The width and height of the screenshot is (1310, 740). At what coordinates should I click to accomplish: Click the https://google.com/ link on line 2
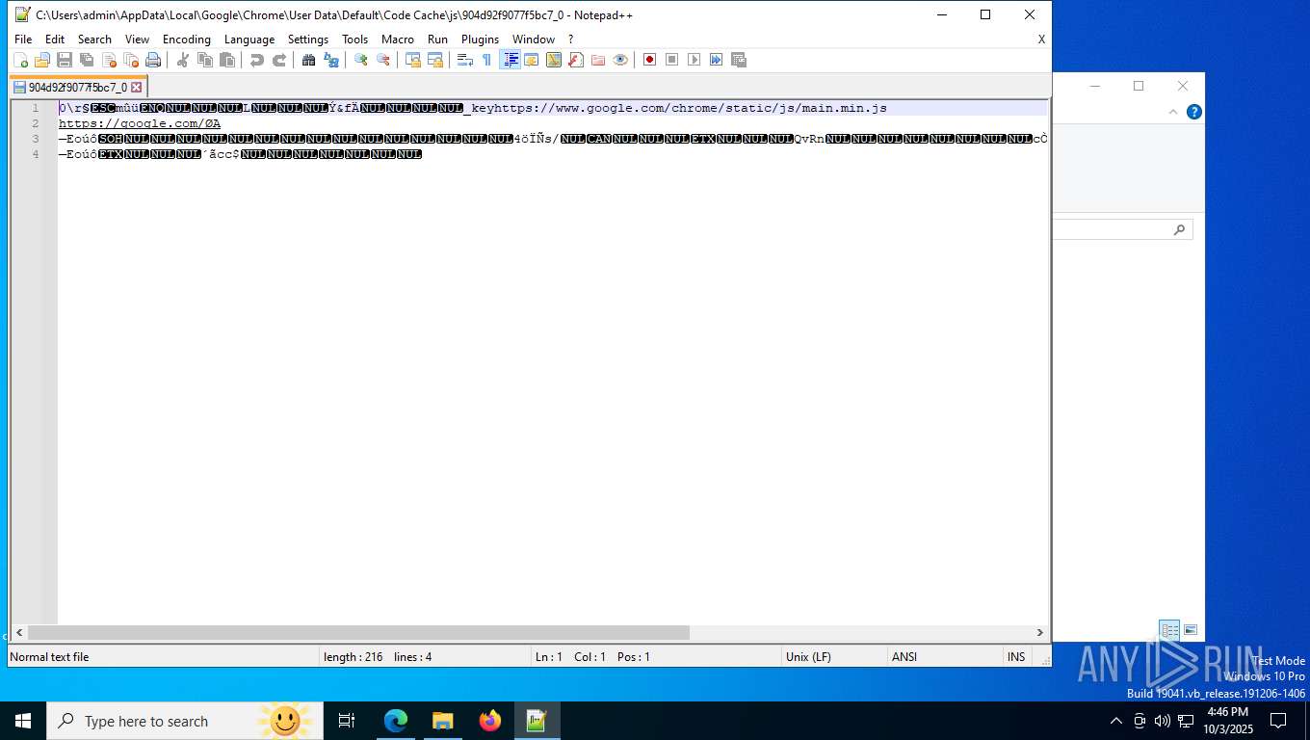[x=140, y=123]
